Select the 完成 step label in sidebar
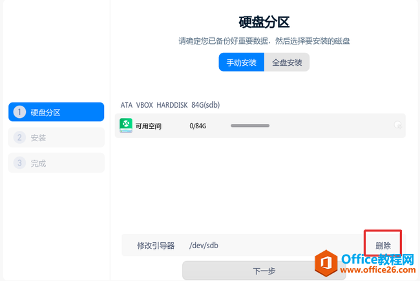 [38, 163]
